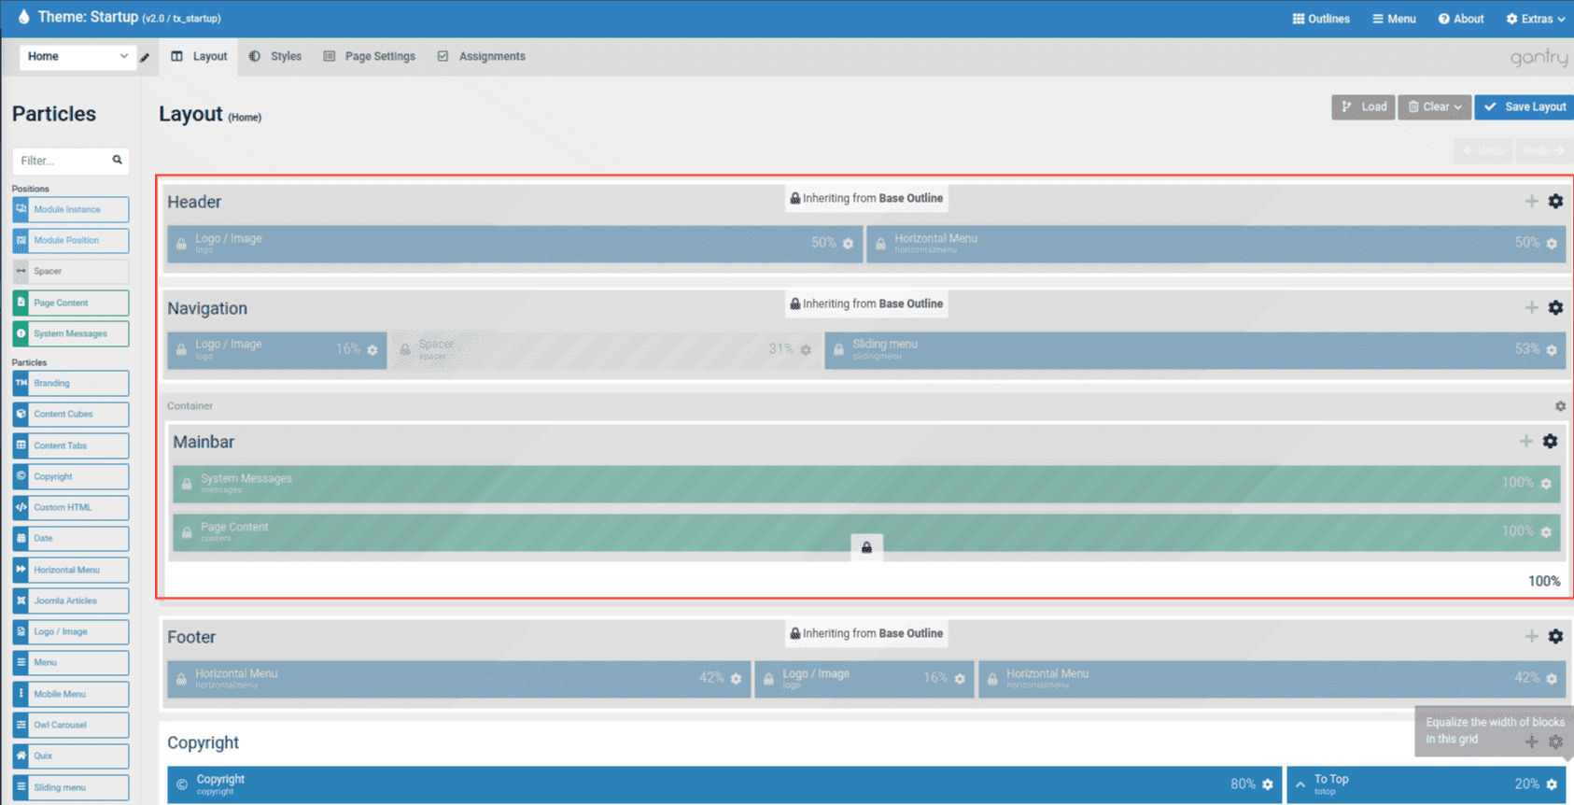This screenshot has width=1574, height=805.
Task: Open settings gear for To Top particle
Action: [1552, 784]
